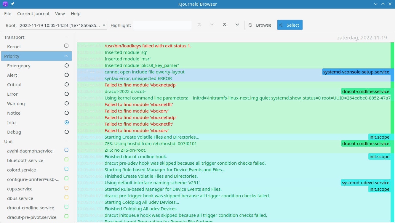Collapse the Priority section

66,56
